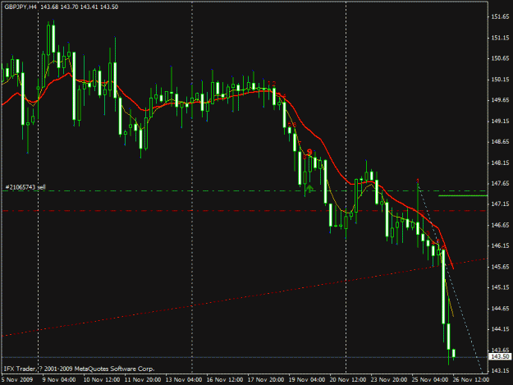The width and height of the screenshot is (513, 385).
Task: Select the 144.65 price axis label
Action: pos(500,308)
